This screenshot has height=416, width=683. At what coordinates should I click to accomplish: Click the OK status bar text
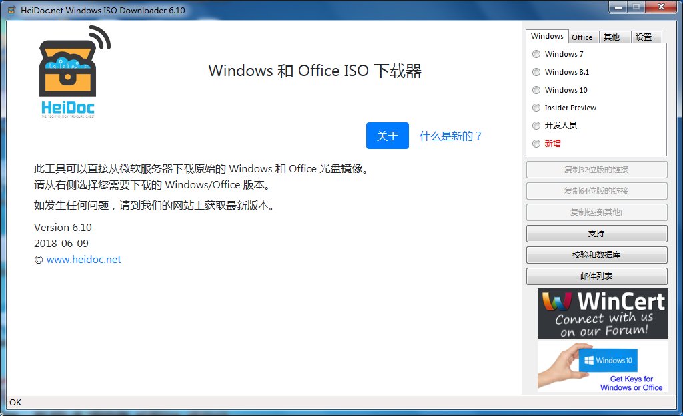tap(15, 403)
